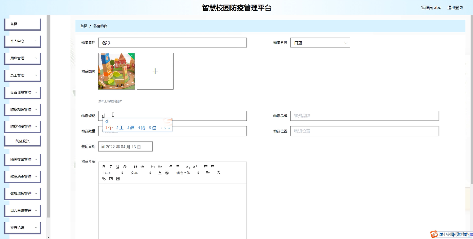Apply underline formatting in the editor
This screenshot has width=473, height=239.
pos(117,167)
